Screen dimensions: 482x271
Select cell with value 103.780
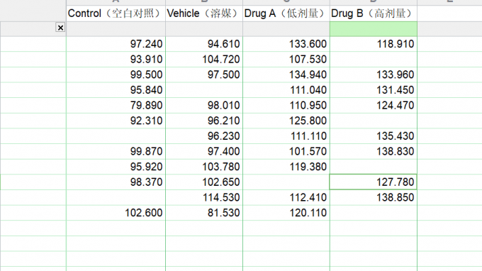204,167
